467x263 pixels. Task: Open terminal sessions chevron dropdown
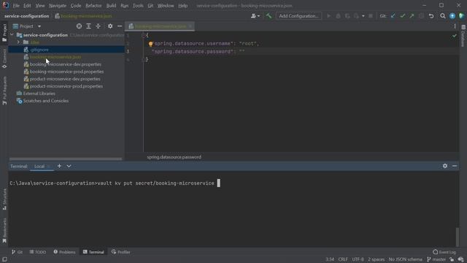(x=69, y=166)
